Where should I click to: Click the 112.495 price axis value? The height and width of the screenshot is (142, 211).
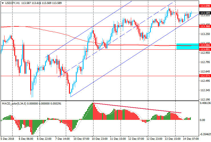coord(205,81)
